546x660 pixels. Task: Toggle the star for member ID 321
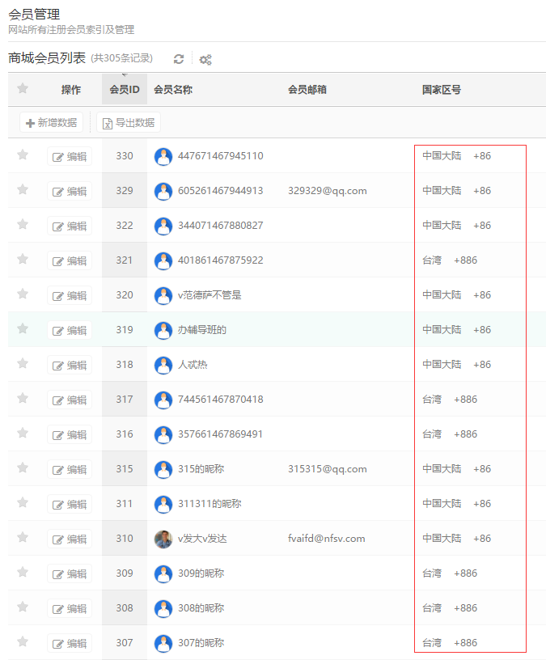pyautogui.click(x=23, y=260)
